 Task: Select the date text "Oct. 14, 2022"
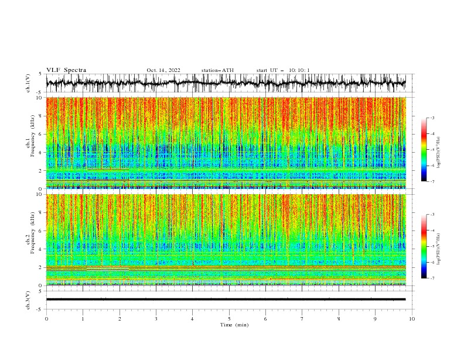tap(163, 70)
